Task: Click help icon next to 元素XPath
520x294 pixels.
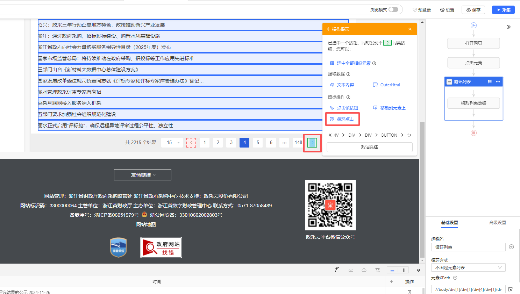Action: (455, 278)
